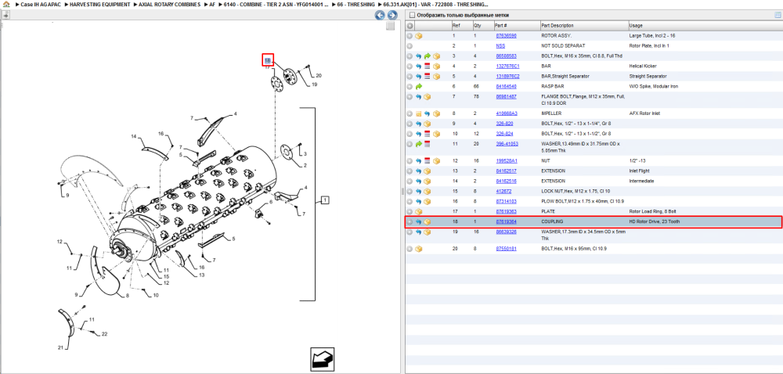The image size is (783, 374).
Task: Click package icon in LOCK NUT row
Action: click(428, 191)
